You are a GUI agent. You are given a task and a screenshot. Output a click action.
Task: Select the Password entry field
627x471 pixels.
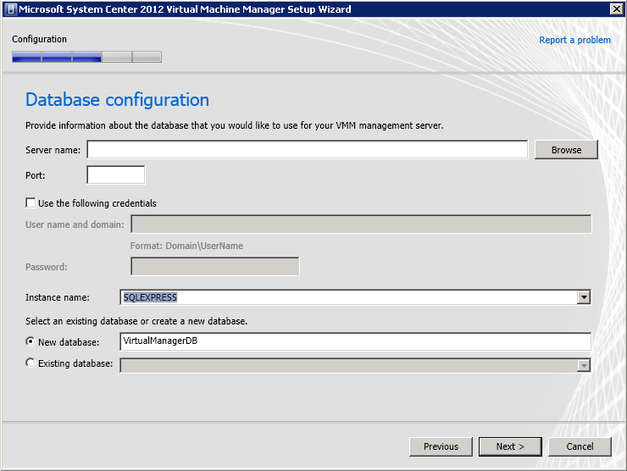pyautogui.click(x=215, y=267)
